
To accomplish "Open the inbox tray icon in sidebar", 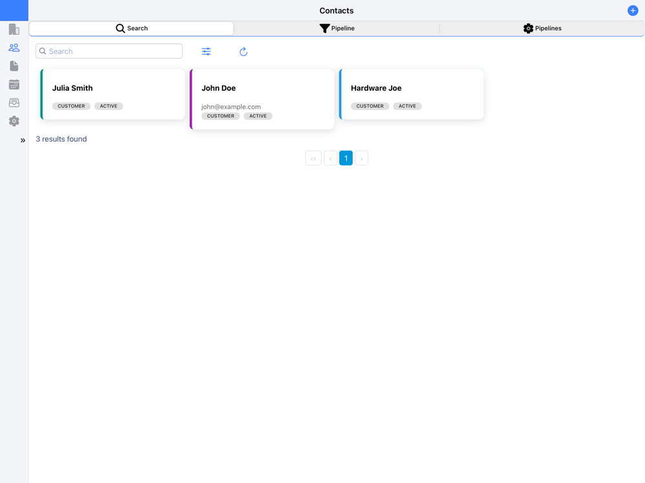I will pos(14,102).
